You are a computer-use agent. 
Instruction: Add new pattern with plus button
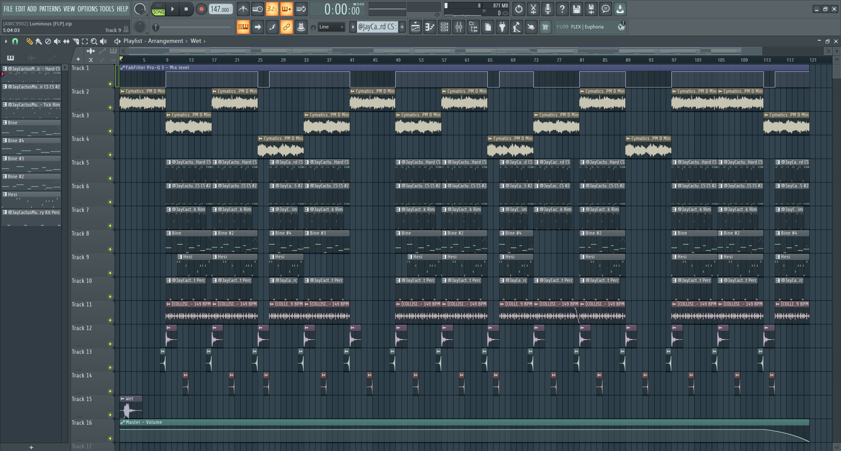point(402,27)
